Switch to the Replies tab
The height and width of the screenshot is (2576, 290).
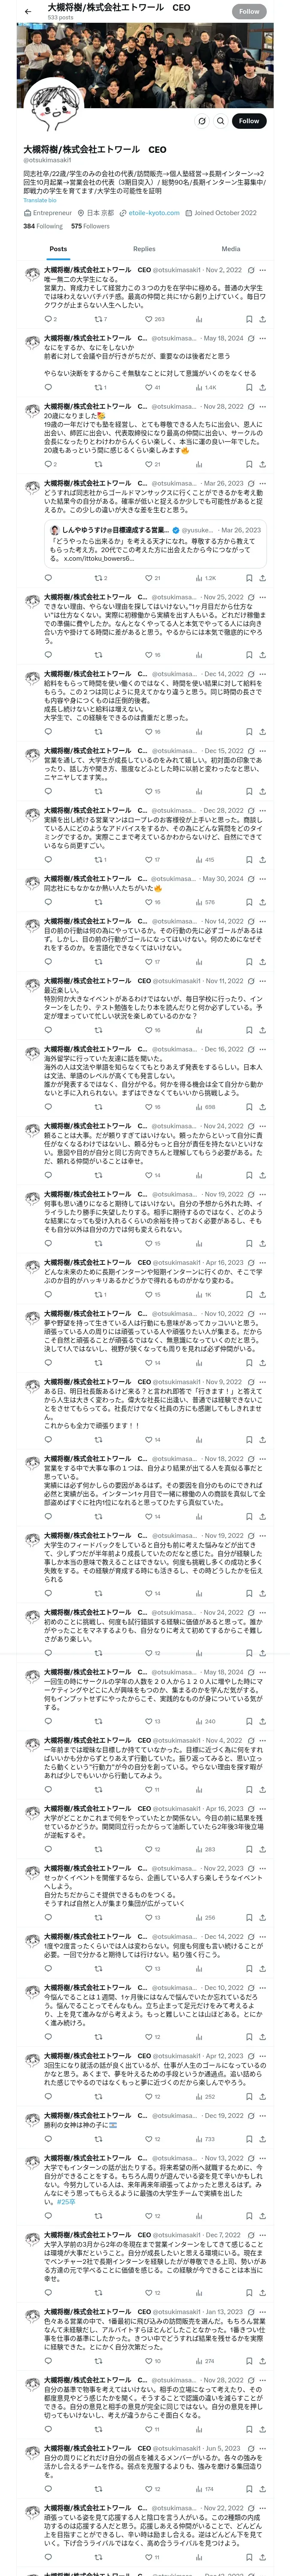pyautogui.click(x=144, y=249)
